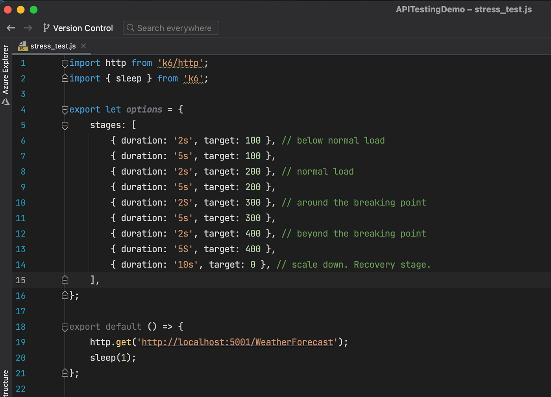Click the 'scale down. Recovery stage.' comment

[354, 265]
